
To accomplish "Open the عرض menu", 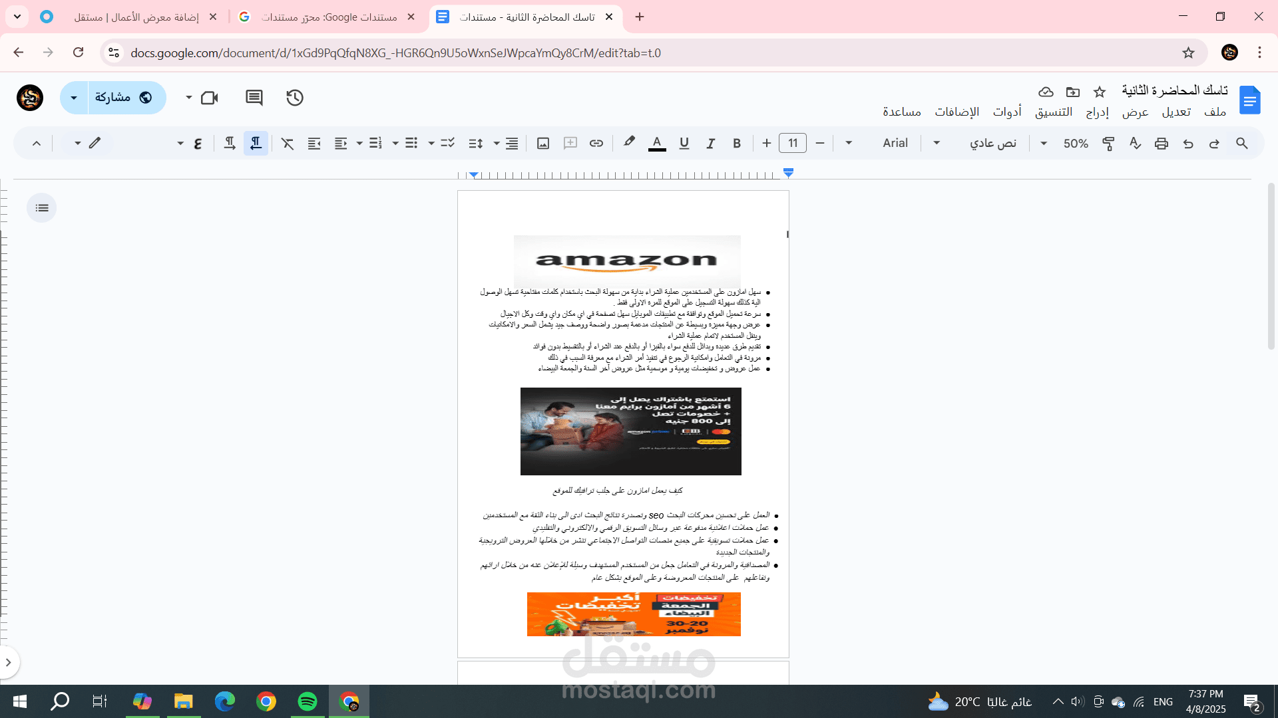I will tap(1136, 112).
